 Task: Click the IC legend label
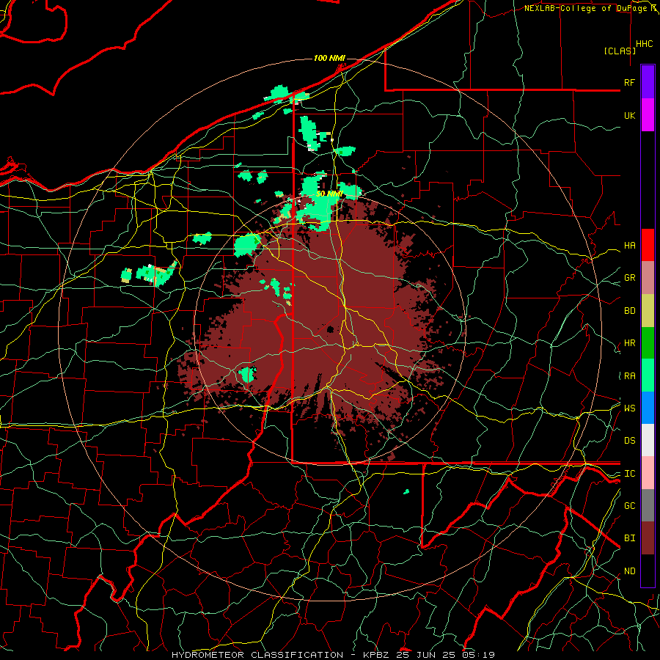(x=630, y=474)
